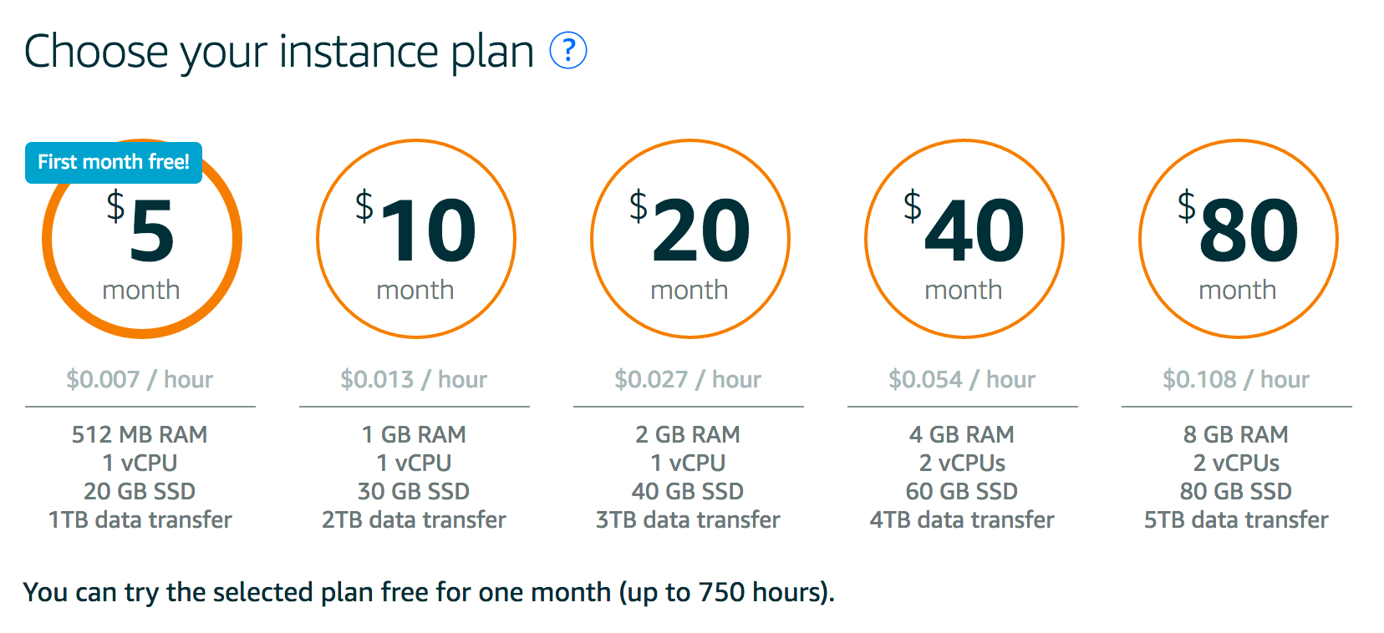1384x633 pixels.
Task: Click 512 MB RAM spec text
Action: pyautogui.click(x=140, y=434)
